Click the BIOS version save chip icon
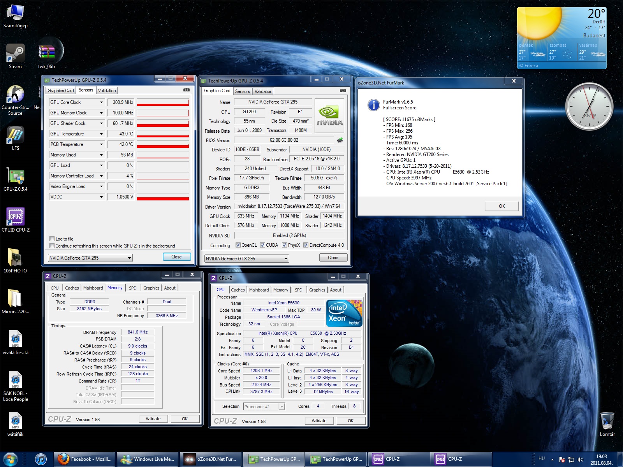The width and height of the screenshot is (623, 467). coord(340,140)
